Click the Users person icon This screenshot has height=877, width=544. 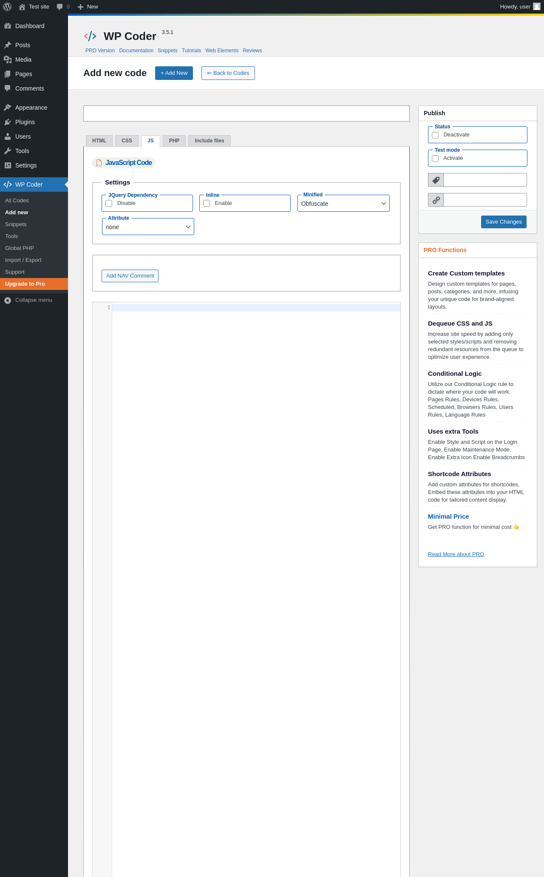pos(8,136)
